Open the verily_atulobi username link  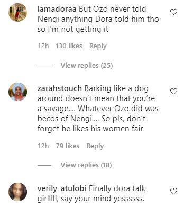tap(62, 188)
